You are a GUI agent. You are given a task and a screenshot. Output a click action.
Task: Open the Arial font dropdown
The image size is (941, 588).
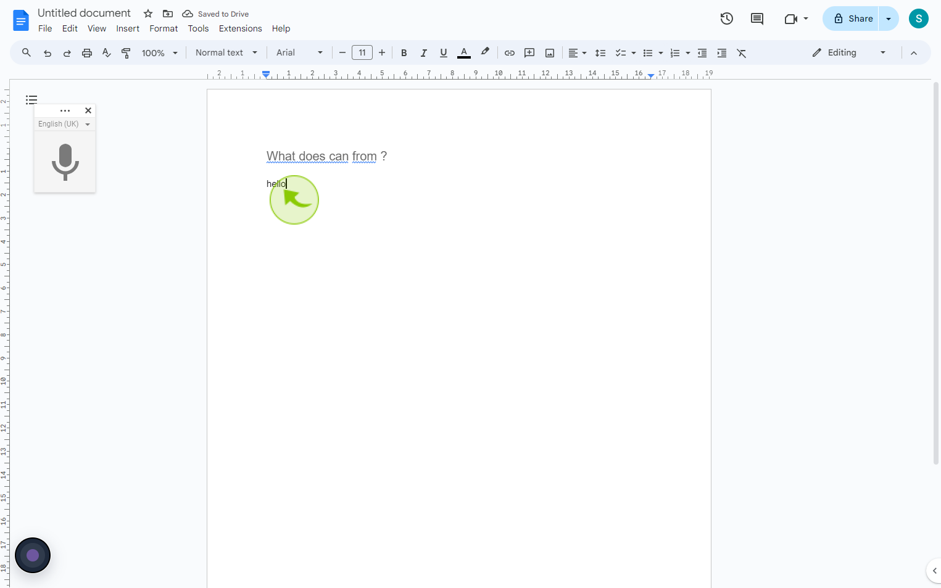pos(300,53)
